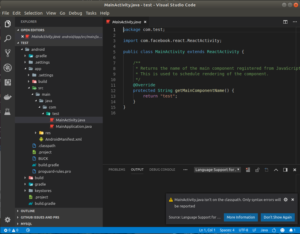
Task: Toggle the output scroll lock
Action: click(257, 170)
